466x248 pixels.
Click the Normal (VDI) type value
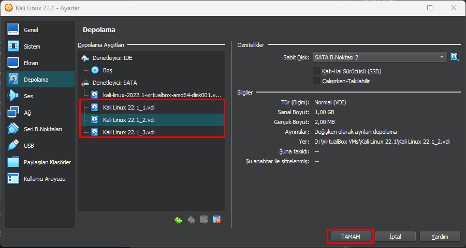330,102
